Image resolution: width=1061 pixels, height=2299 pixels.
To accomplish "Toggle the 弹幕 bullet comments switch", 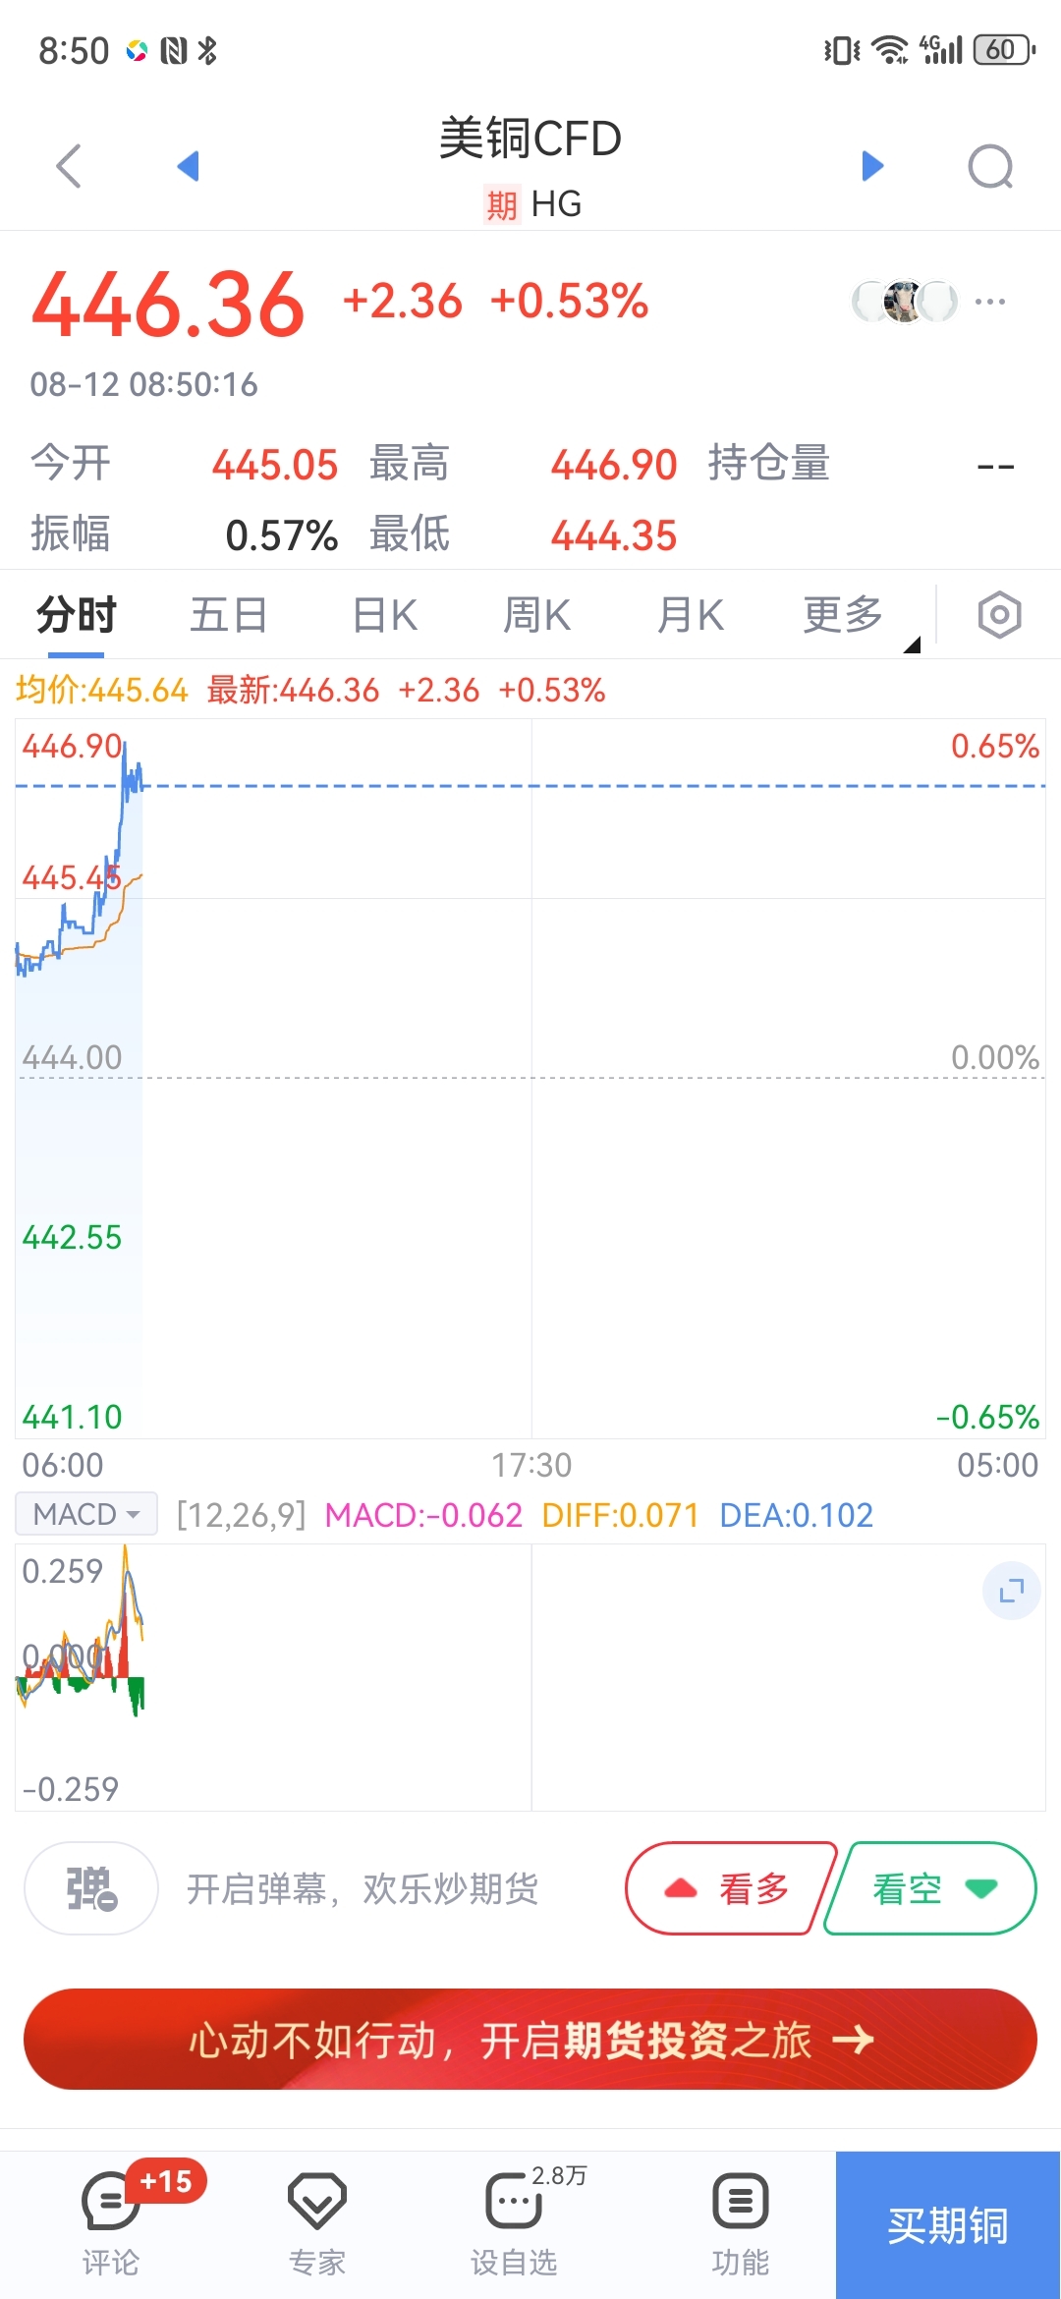I will [x=91, y=1888].
